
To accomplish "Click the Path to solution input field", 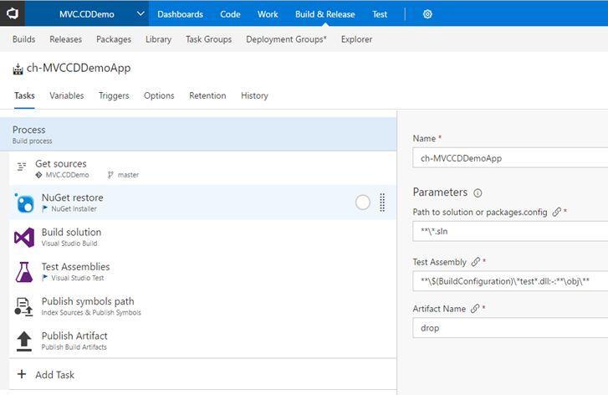I will point(510,231).
